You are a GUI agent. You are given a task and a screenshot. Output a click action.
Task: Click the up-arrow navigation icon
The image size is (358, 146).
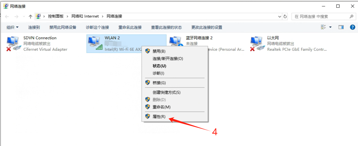(x=30, y=17)
